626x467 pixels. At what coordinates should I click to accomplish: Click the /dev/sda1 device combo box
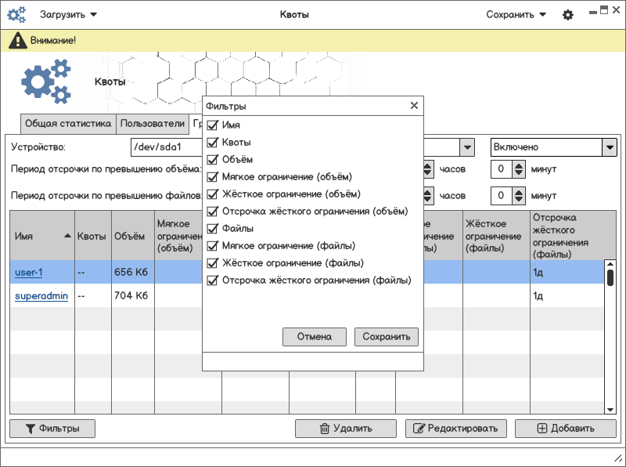point(167,147)
